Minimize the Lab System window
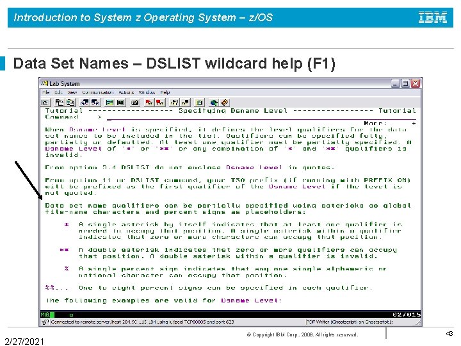This screenshot has width=461, height=346. tap(396, 83)
